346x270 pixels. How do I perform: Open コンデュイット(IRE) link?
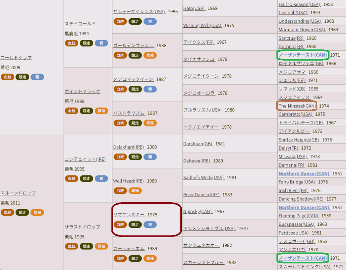85,159
